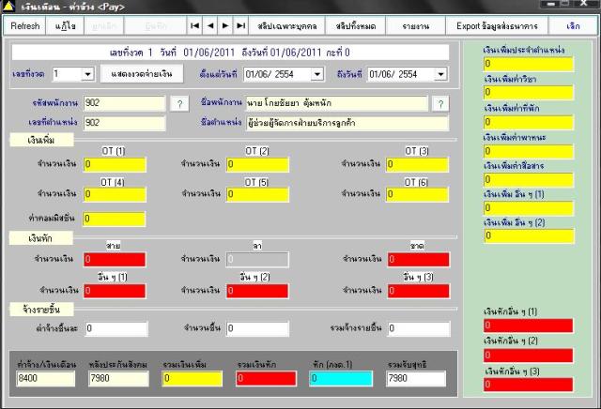Go to next record arrow

point(225,25)
